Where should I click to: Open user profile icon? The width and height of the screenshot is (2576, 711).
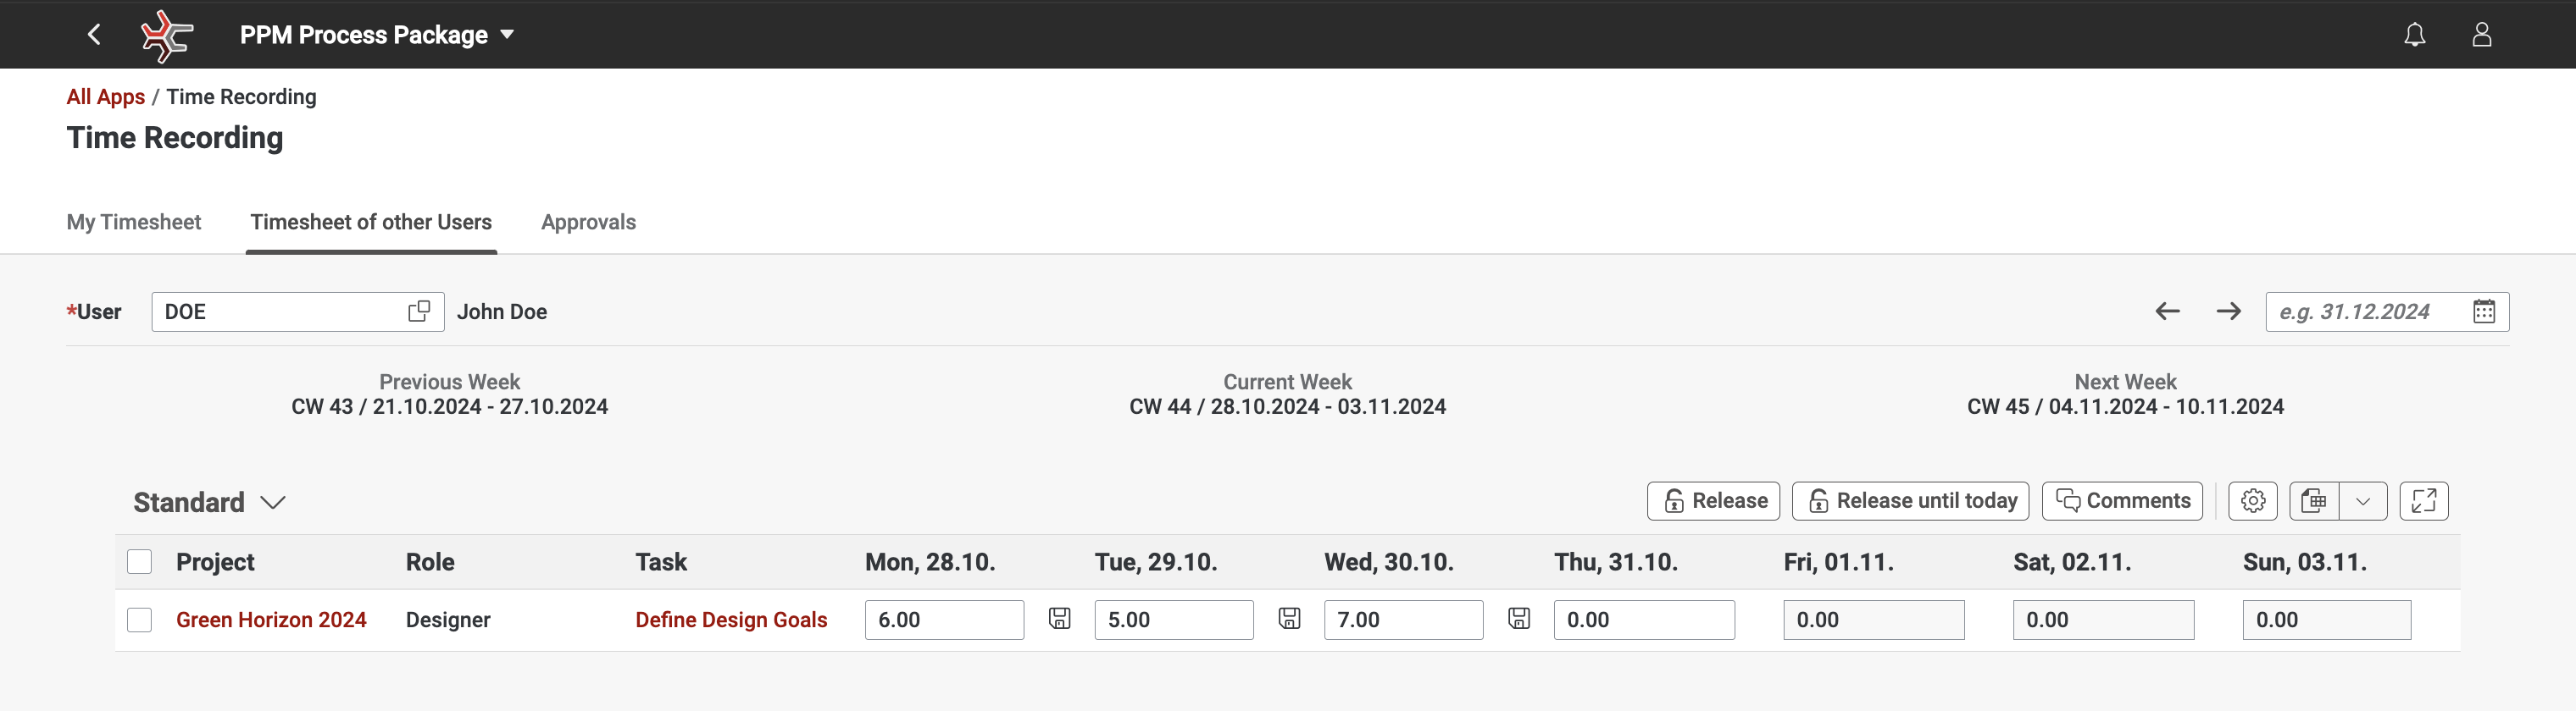click(x=2481, y=35)
